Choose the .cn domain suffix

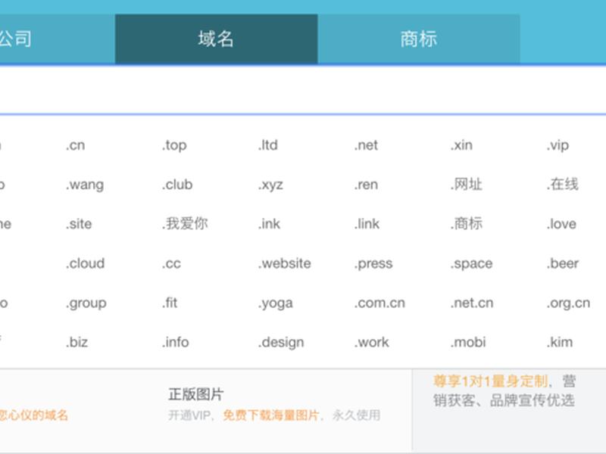point(75,145)
